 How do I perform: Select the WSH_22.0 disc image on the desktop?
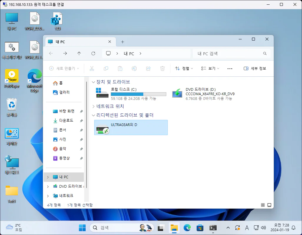point(34,21)
